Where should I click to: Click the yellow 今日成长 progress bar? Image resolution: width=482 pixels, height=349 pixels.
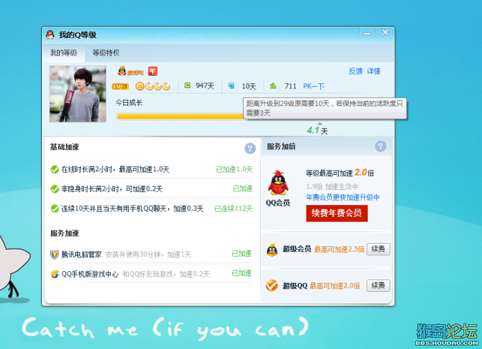(x=181, y=116)
